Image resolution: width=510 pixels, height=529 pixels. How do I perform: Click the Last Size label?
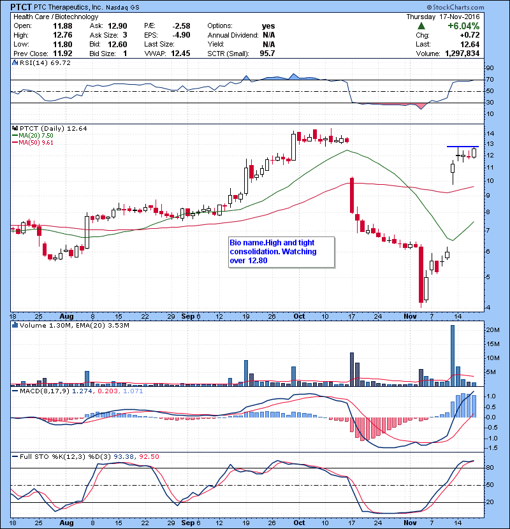tap(159, 44)
